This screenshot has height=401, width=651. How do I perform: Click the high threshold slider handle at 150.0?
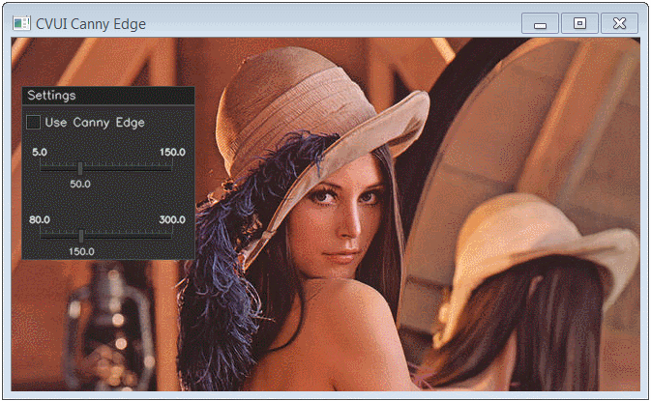(x=81, y=236)
